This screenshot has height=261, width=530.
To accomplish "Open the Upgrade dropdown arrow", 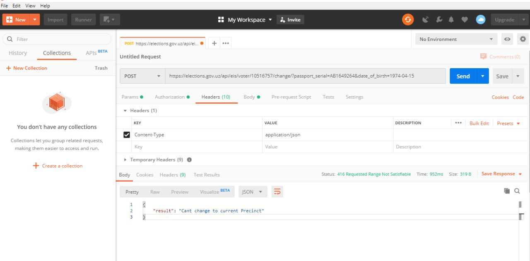I will [x=523, y=19].
